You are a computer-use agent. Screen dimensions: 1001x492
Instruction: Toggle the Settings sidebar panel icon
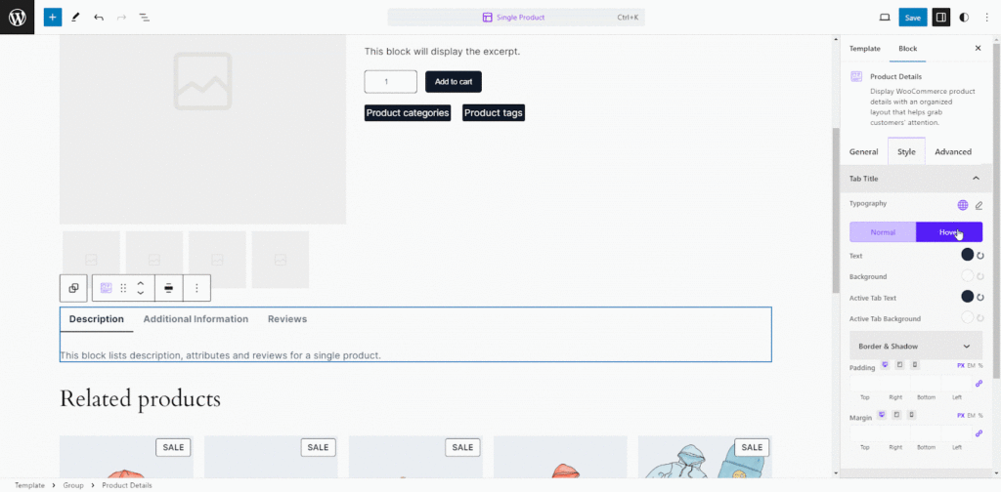940,18
